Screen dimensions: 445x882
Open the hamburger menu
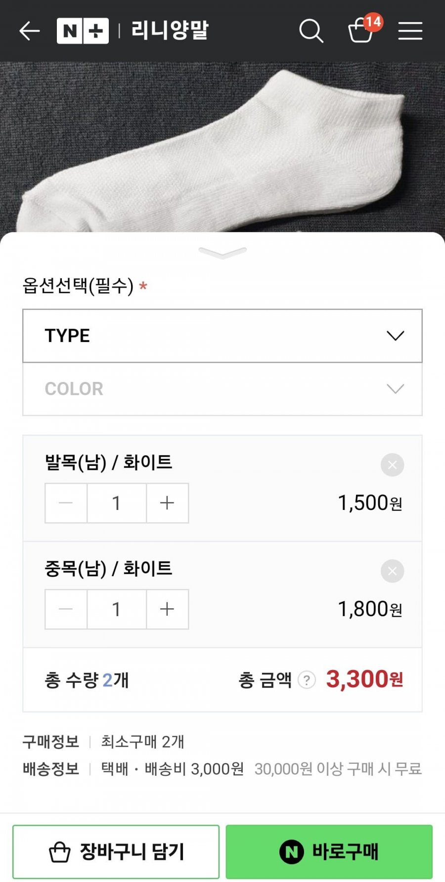click(410, 31)
